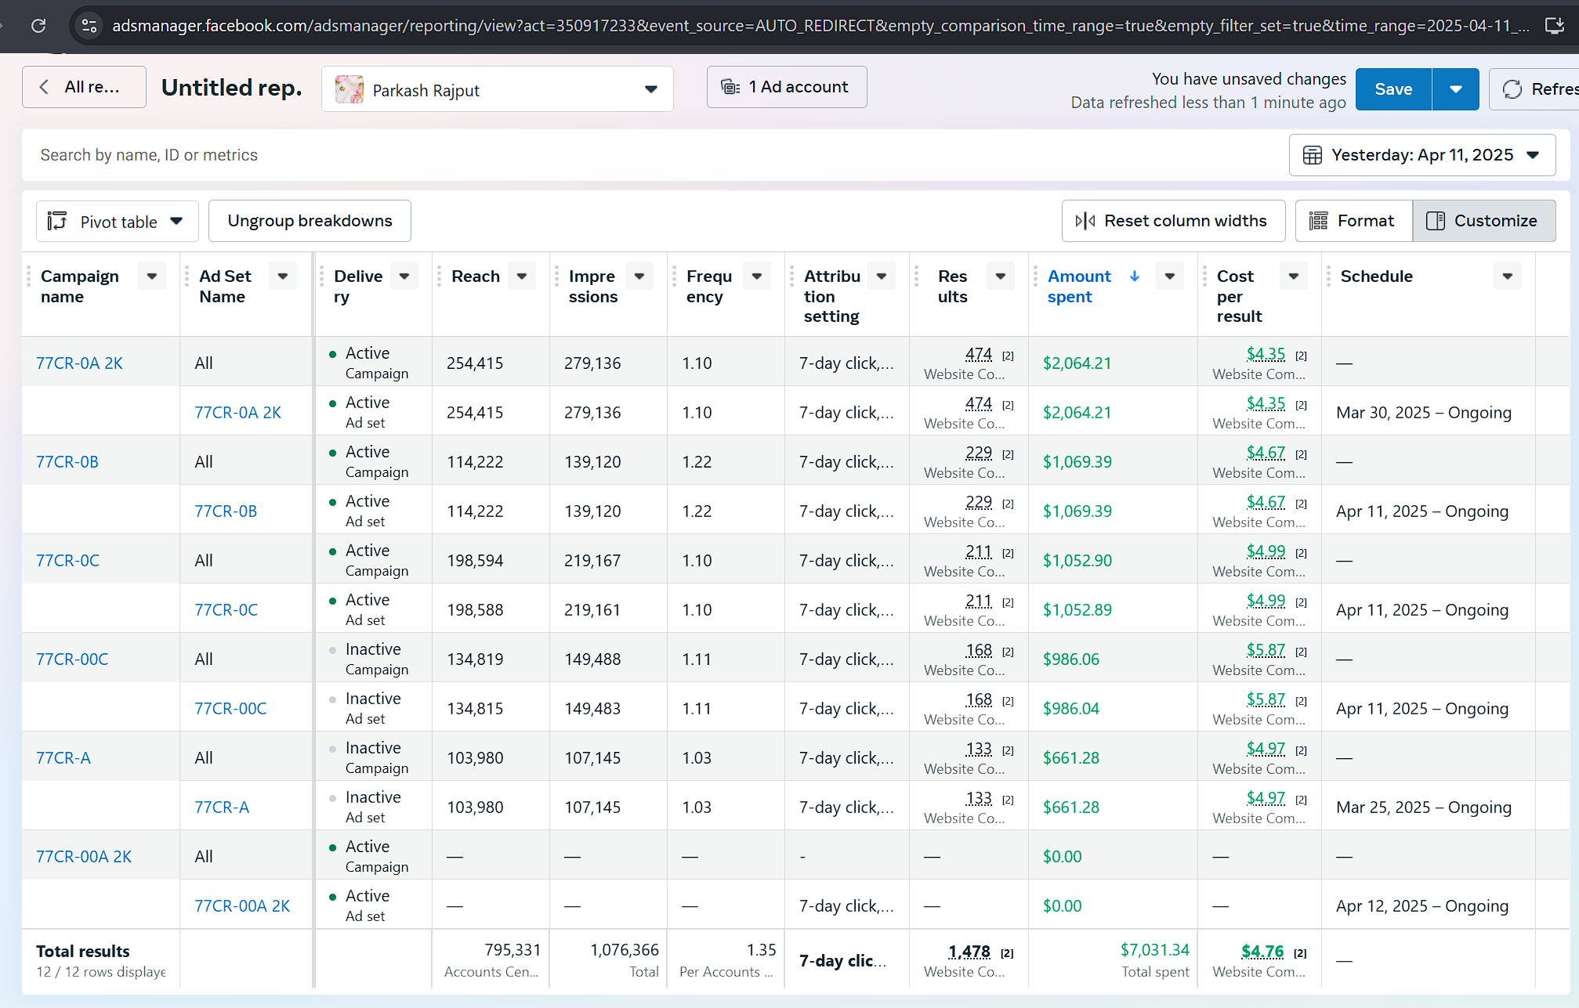Open the Format table options
This screenshot has height=1008, width=1579.
[x=1353, y=221]
